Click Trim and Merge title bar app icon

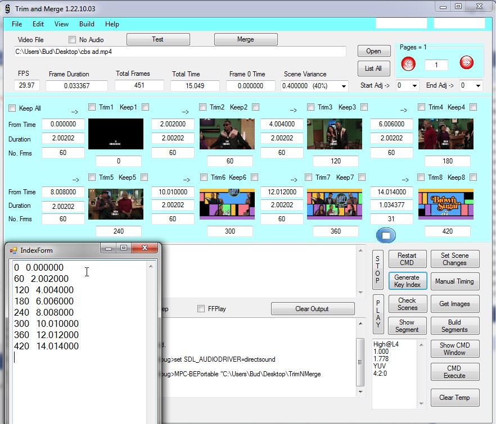coord(8,9)
